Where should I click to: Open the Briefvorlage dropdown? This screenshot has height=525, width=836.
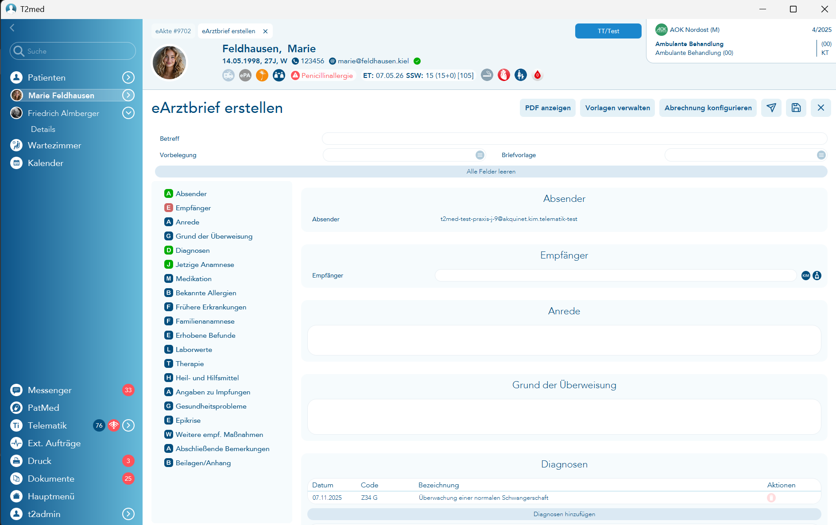[821, 155]
